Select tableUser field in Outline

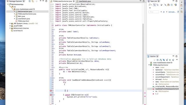167,70
